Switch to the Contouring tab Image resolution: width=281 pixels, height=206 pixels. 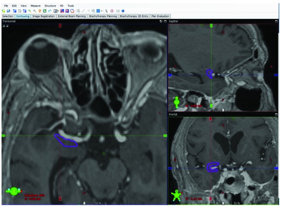pyautogui.click(x=23, y=16)
